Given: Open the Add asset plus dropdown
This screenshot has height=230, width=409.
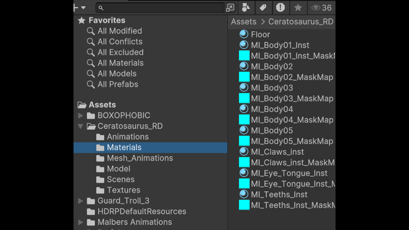Looking at the screenshot, I should [x=80, y=7].
